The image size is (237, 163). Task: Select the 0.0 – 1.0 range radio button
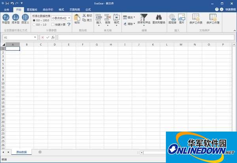click(34, 24)
